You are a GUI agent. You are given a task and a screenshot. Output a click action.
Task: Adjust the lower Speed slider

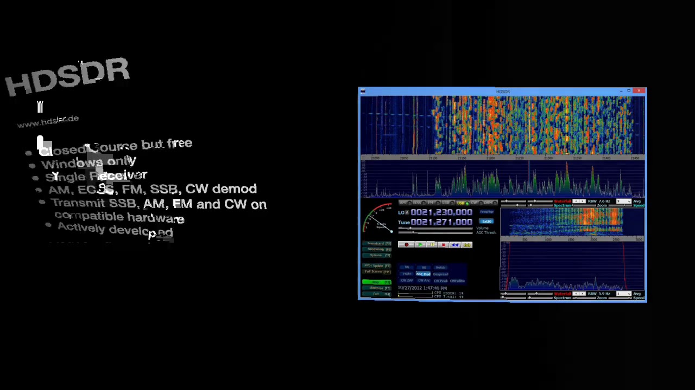(620, 298)
